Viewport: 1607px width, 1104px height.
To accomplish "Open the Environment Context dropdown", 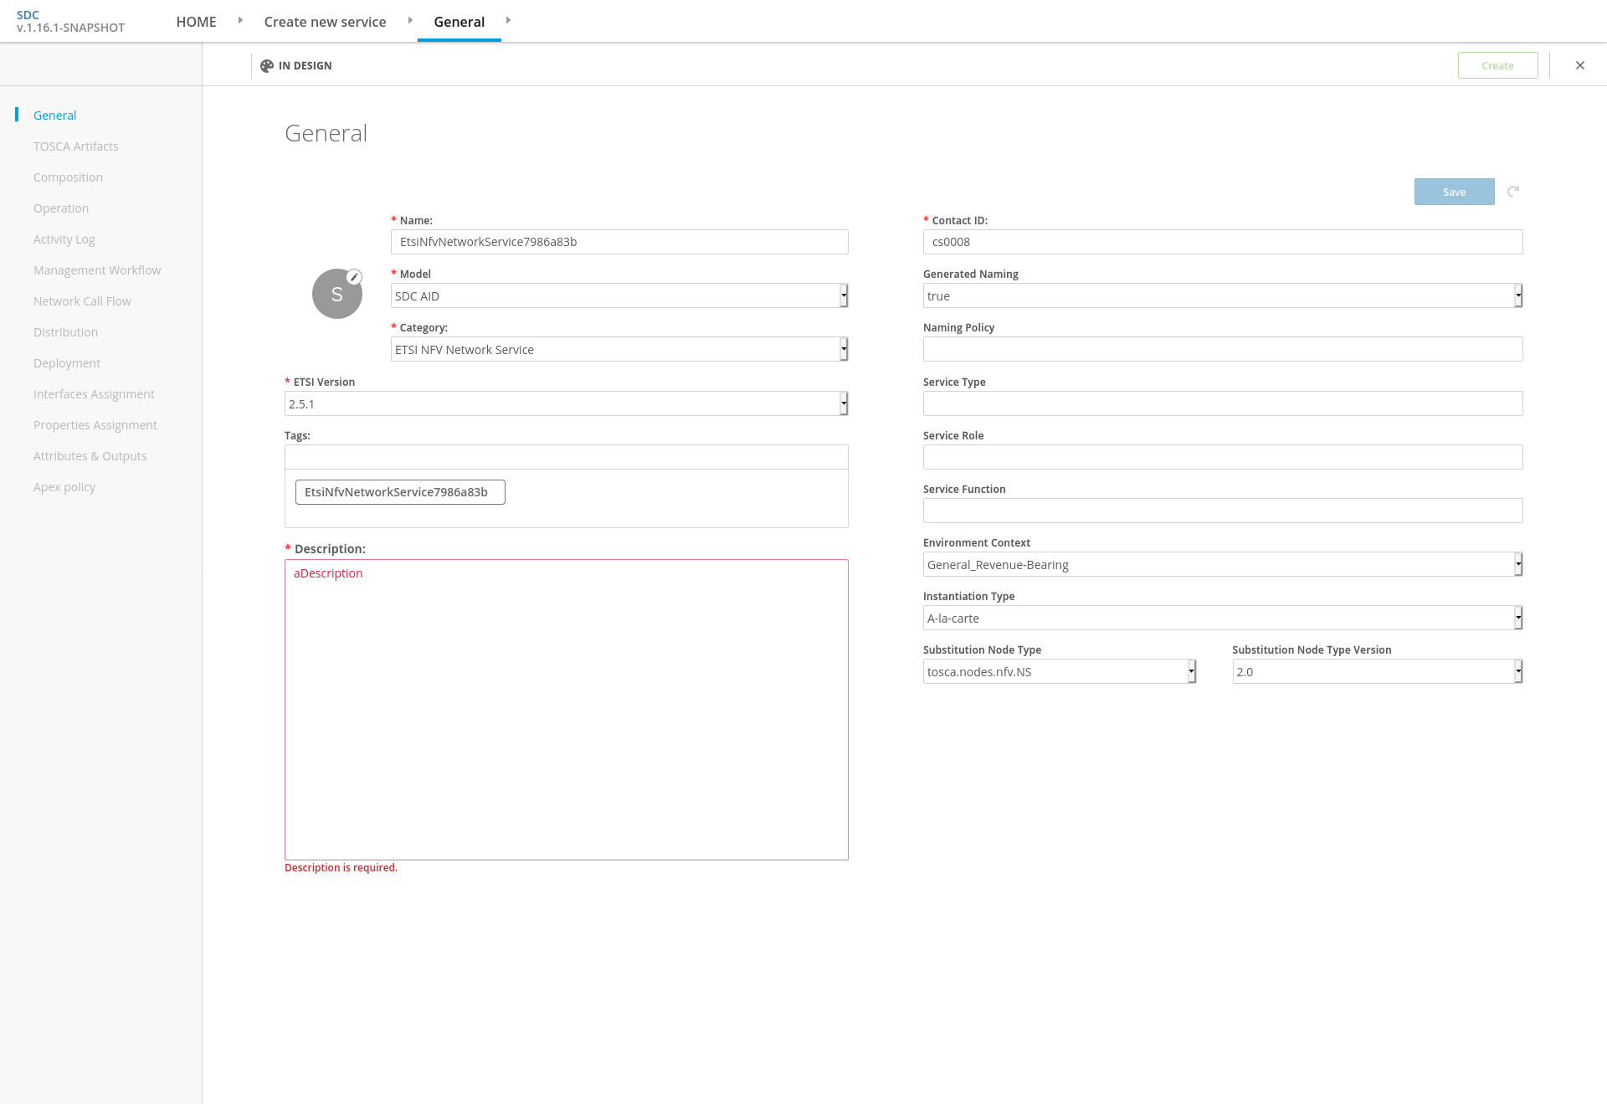I will click(1222, 564).
